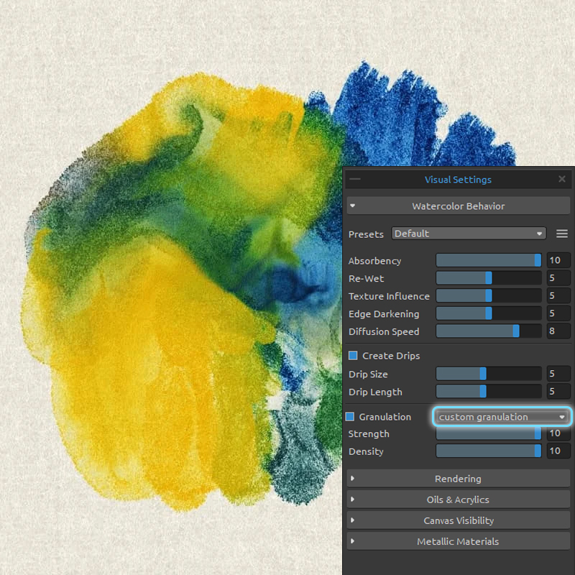Collapse the Watercolor Behavior section

click(458, 206)
